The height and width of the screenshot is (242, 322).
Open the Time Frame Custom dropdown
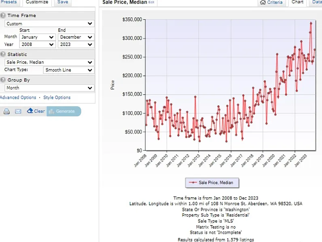[x=49, y=24]
